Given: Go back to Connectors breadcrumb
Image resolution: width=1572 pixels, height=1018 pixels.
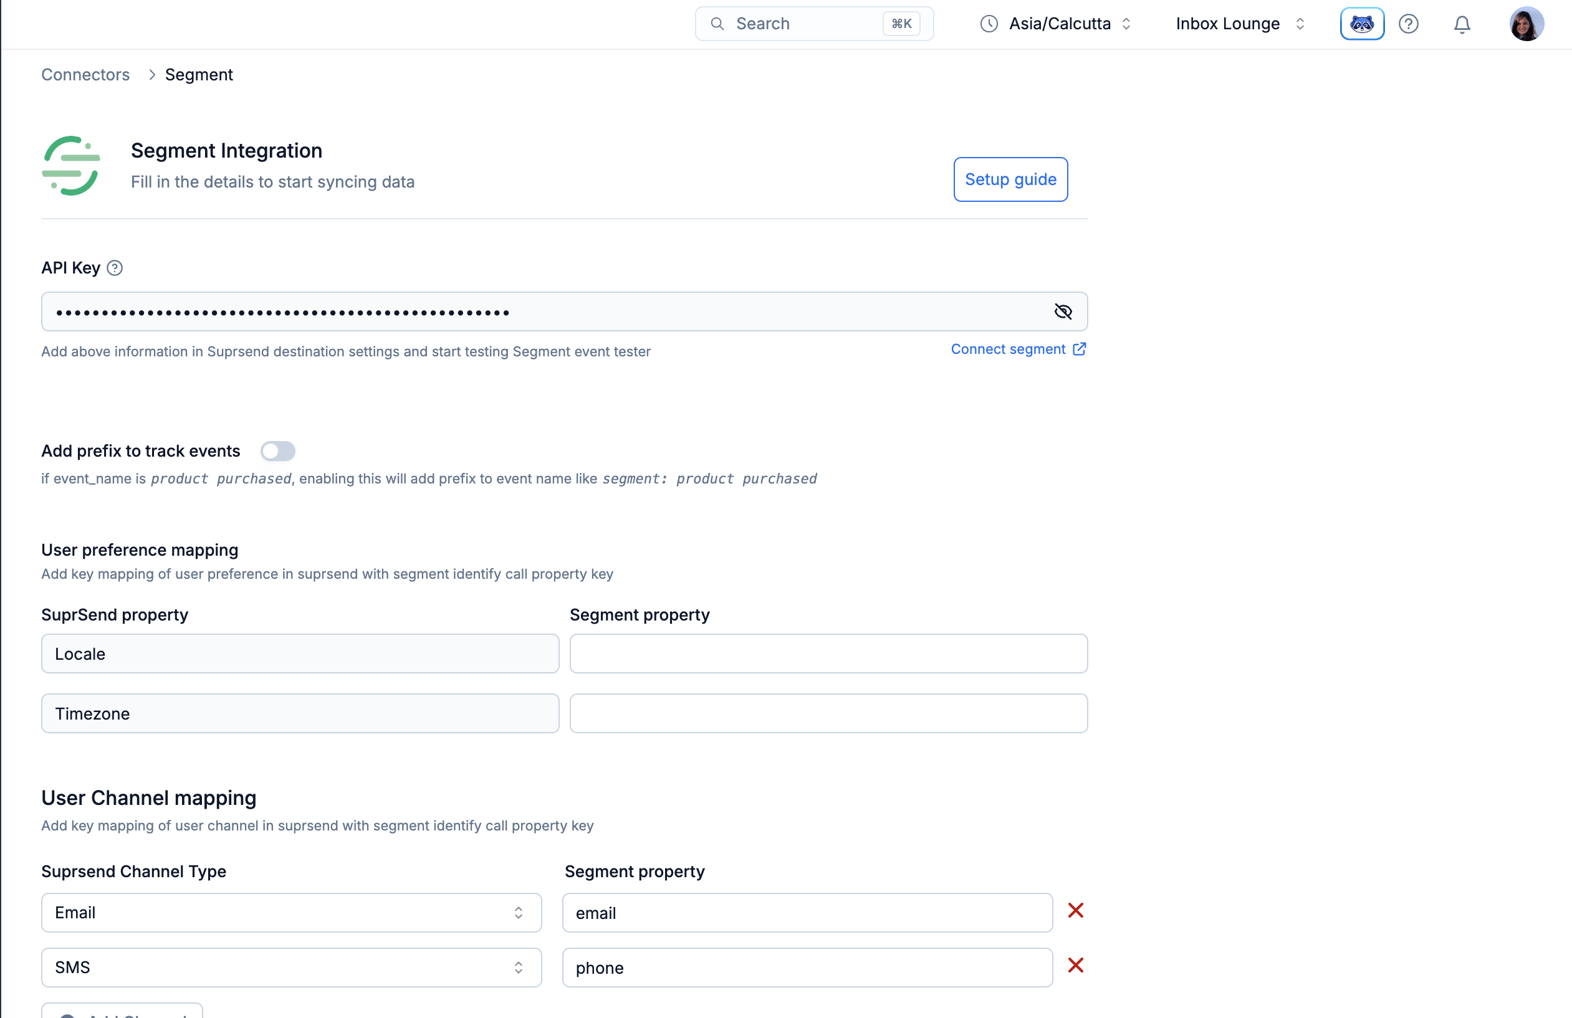Looking at the screenshot, I should click(x=85, y=75).
